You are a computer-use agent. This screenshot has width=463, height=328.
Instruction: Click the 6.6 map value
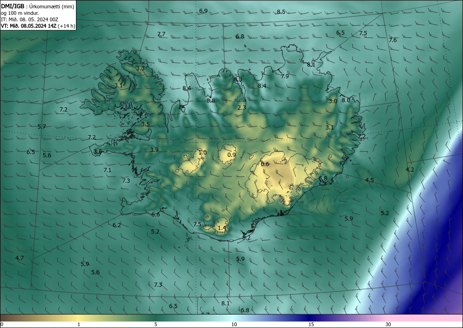pyautogui.click(x=156, y=215)
